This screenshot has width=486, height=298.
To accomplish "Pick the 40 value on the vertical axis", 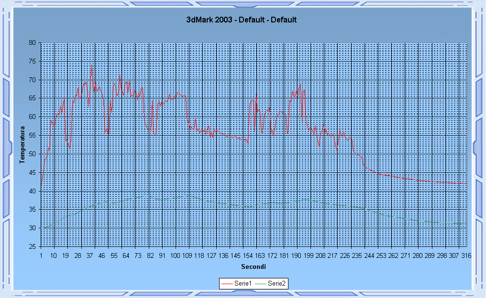I will (32, 191).
